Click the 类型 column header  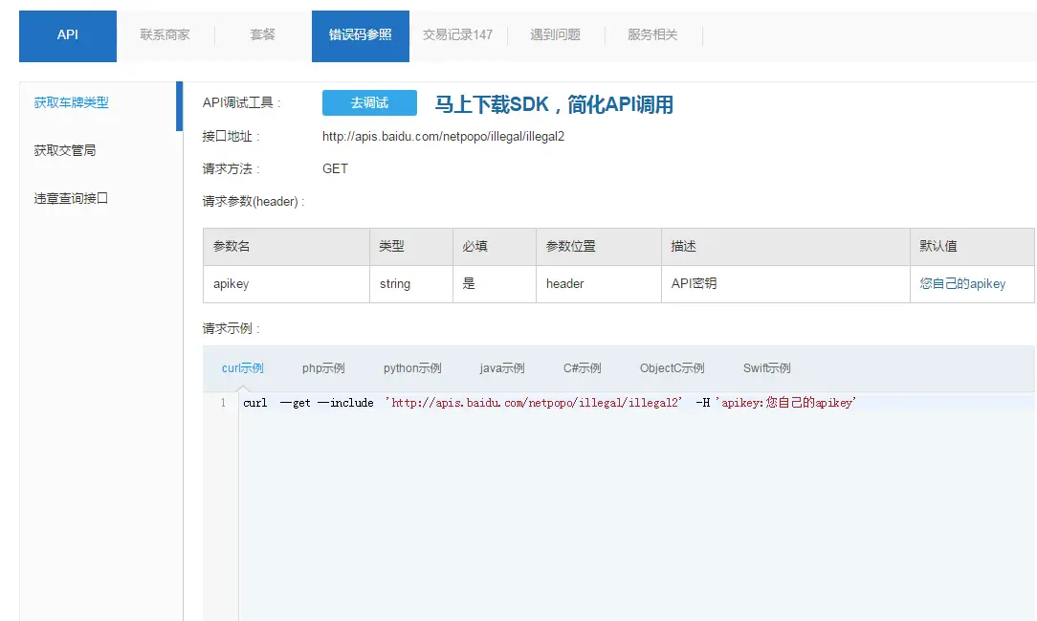point(411,247)
